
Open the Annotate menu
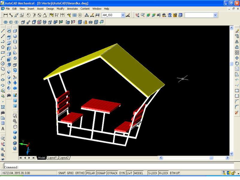click(72, 9)
